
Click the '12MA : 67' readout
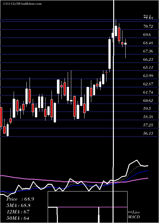click(18, 212)
